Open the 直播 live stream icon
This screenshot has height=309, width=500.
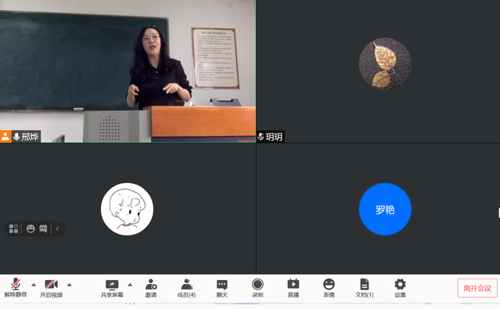tap(293, 288)
